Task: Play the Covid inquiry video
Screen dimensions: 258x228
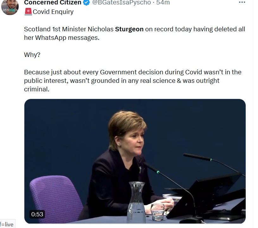Action: pyautogui.click(x=135, y=161)
